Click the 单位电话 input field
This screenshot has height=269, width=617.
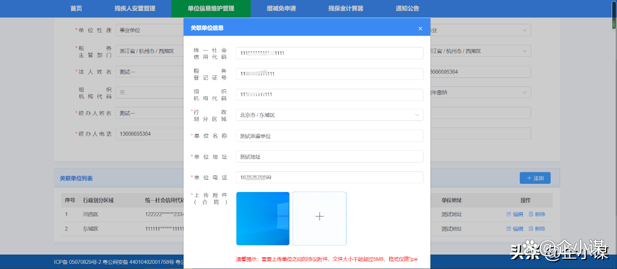[329, 178]
